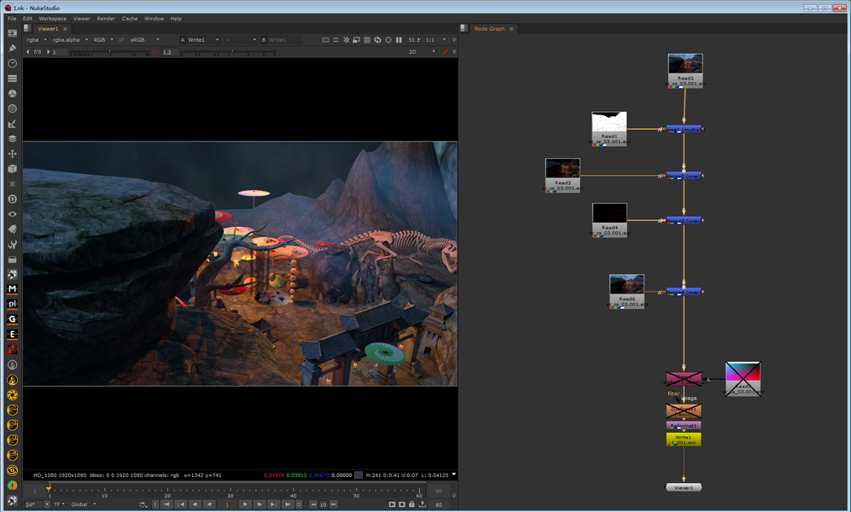Screen dimensions: 851x512
Task: Open the Render menu
Action: [106, 19]
